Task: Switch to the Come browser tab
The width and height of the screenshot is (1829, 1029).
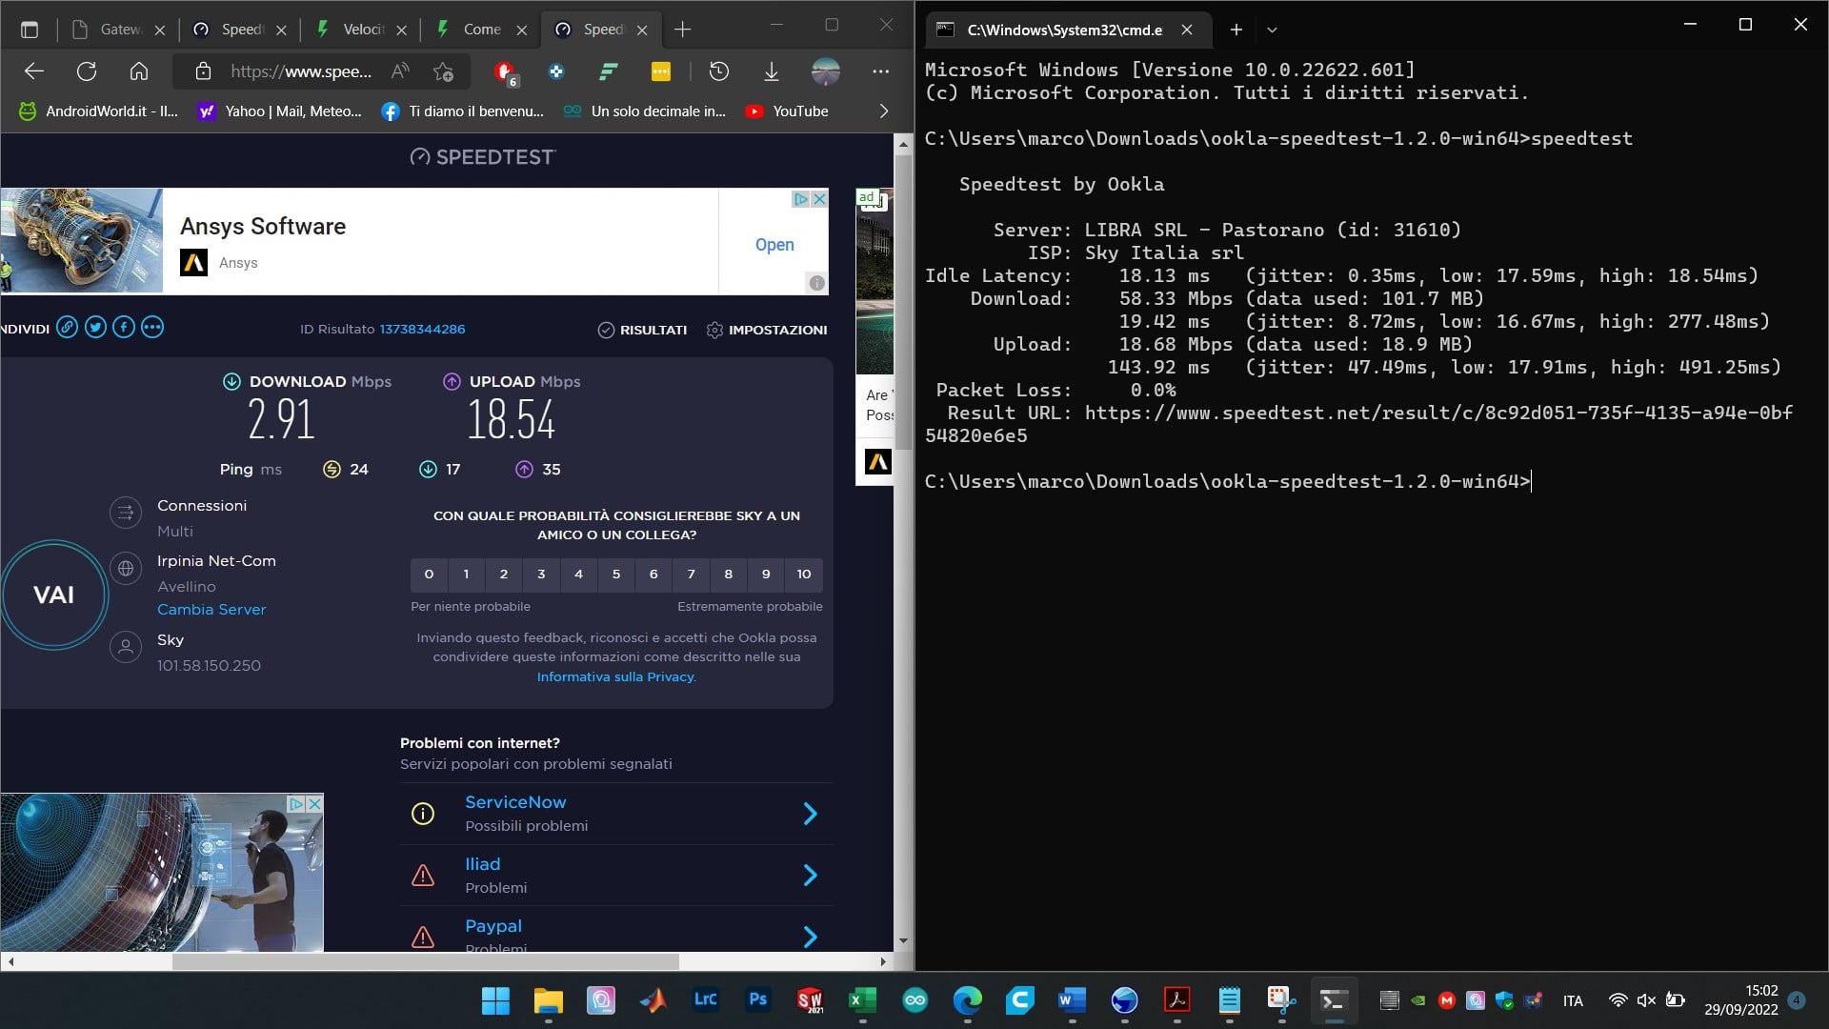Action: (482, 30)
